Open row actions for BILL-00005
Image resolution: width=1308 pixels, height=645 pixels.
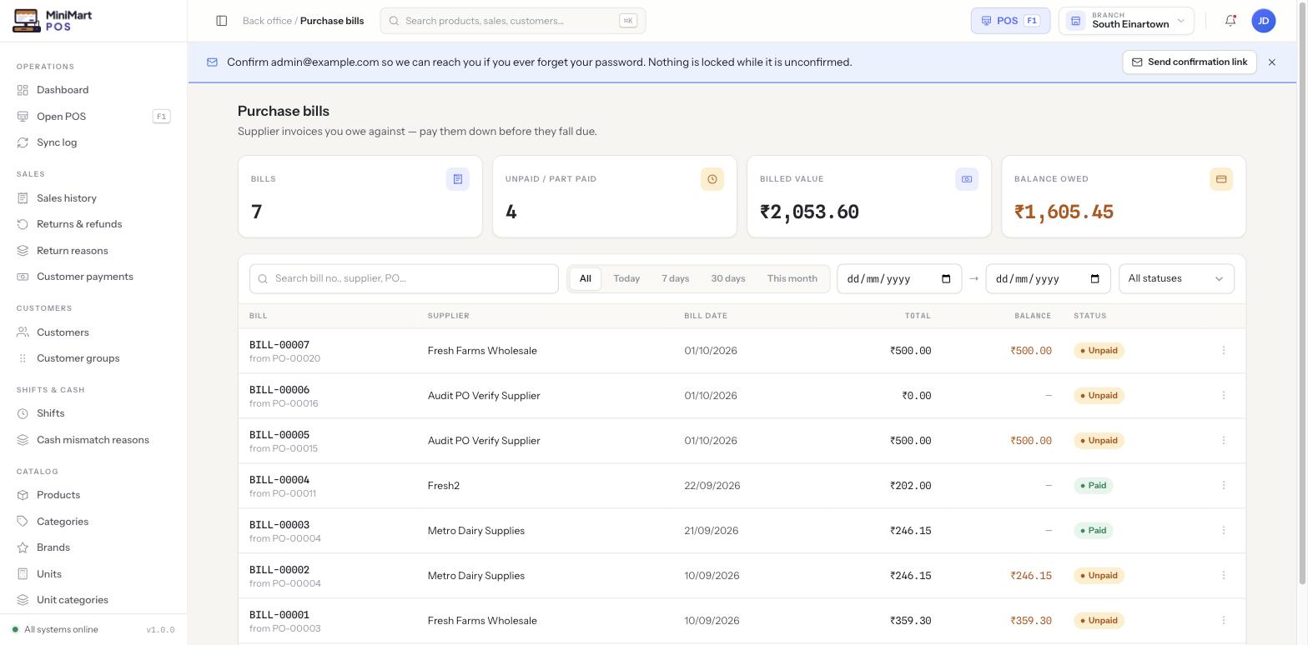[1224, 441]
